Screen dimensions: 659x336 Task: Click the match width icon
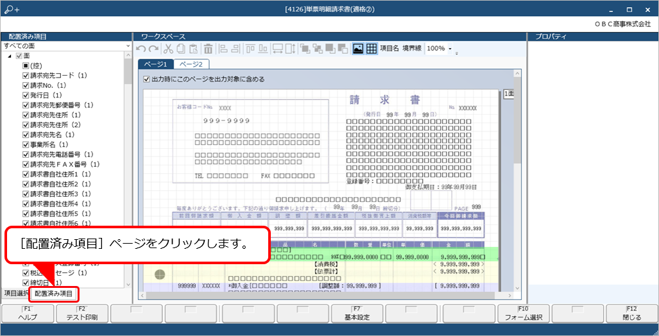(x=277, y=49)
